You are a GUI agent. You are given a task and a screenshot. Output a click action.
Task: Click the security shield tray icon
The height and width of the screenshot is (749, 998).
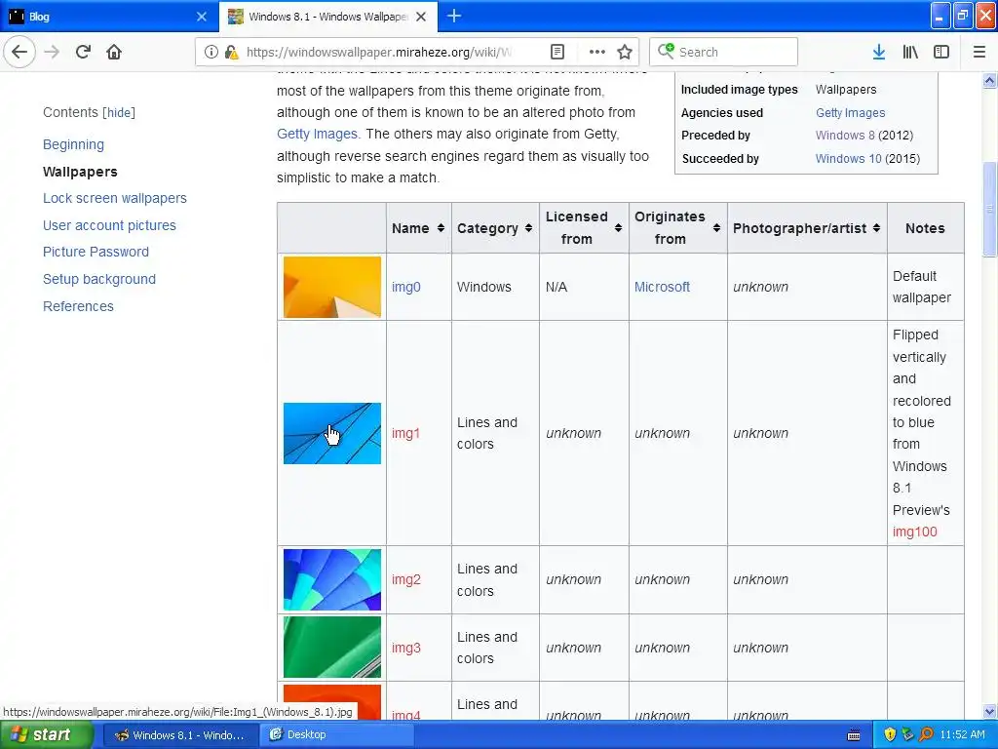(x=890, y=735)
